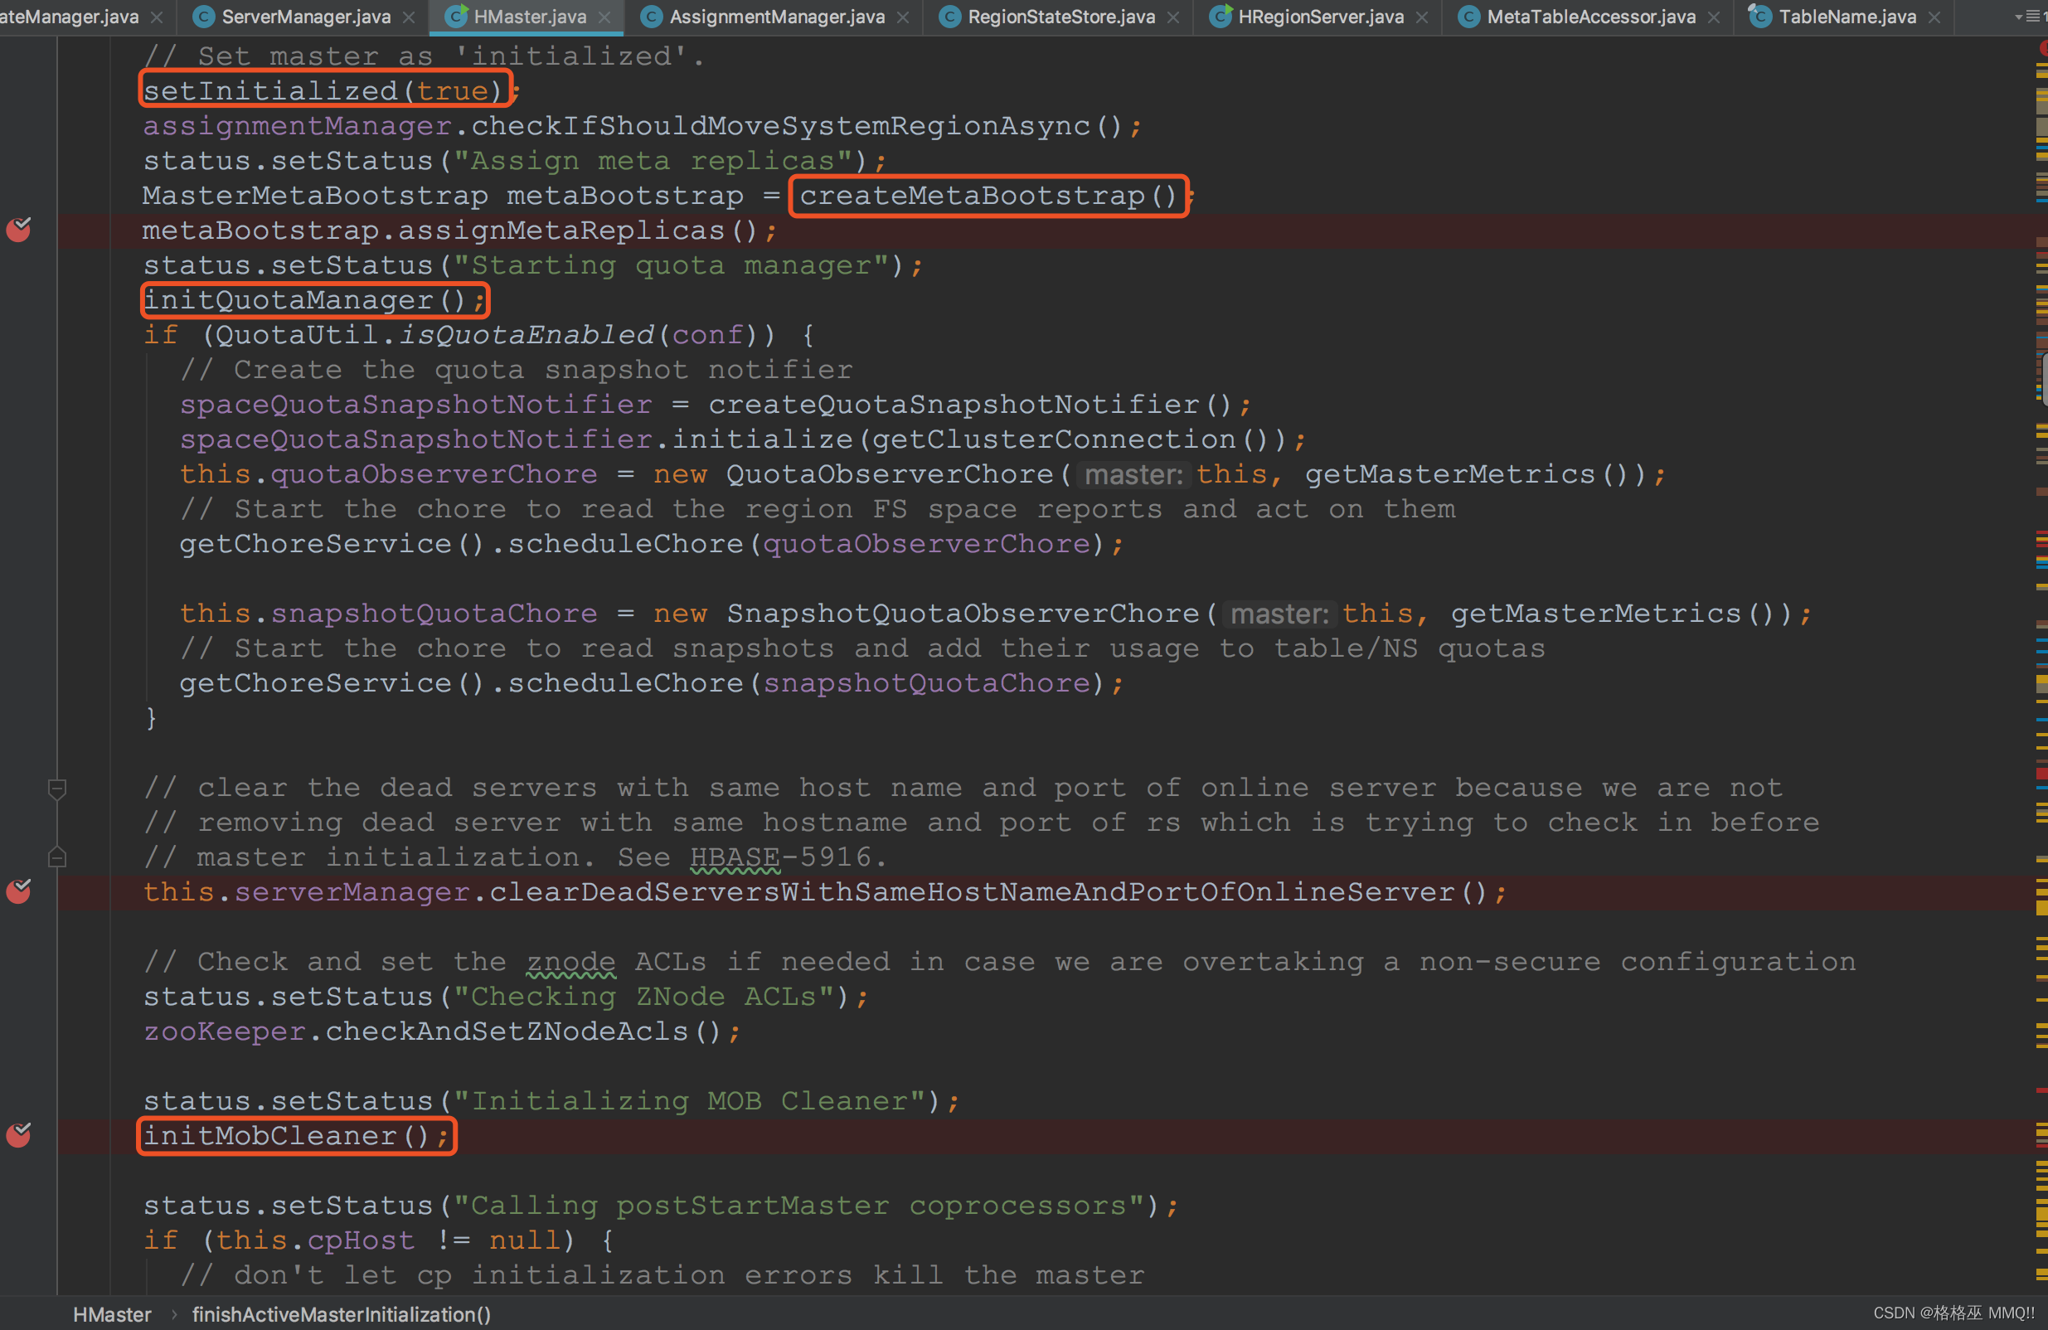
Task: Click checkAndSetZNodeAcls() method call
Action: coord(522,1031)
